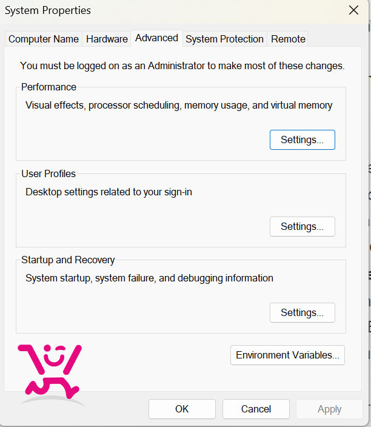Click the Cancel button
This screenshot has width=371, height=427.
pyautogui.click(x=256, y=409)
